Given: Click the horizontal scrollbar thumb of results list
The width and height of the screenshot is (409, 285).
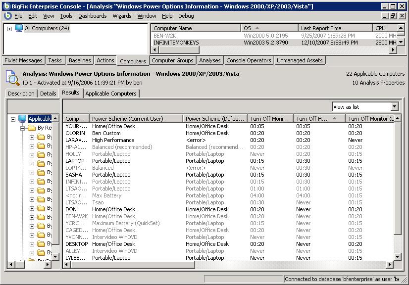Looking at the screenshot, I should (x=133, y=265).
